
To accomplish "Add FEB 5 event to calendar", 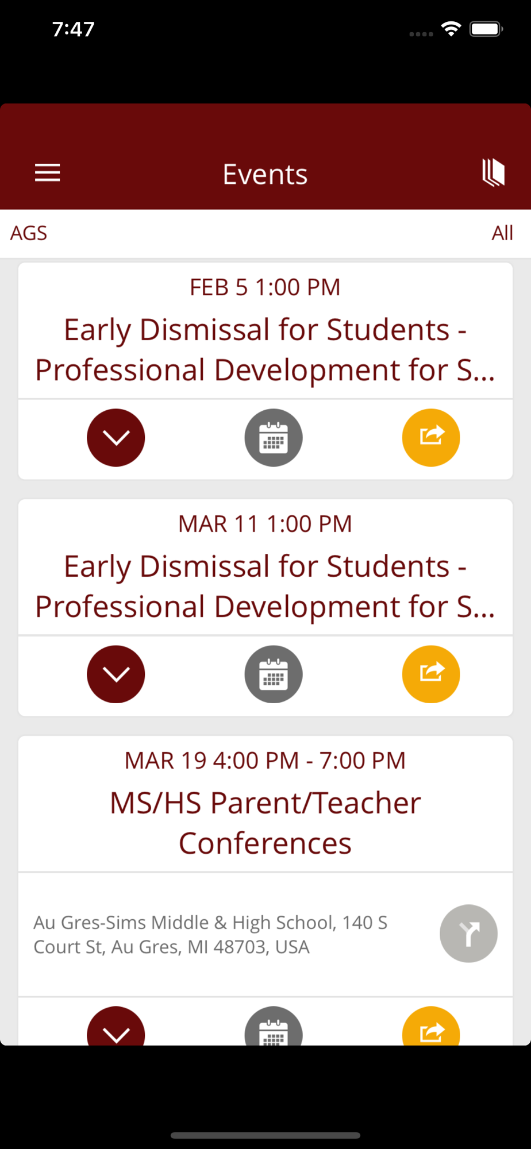I will tap(274, 438).
